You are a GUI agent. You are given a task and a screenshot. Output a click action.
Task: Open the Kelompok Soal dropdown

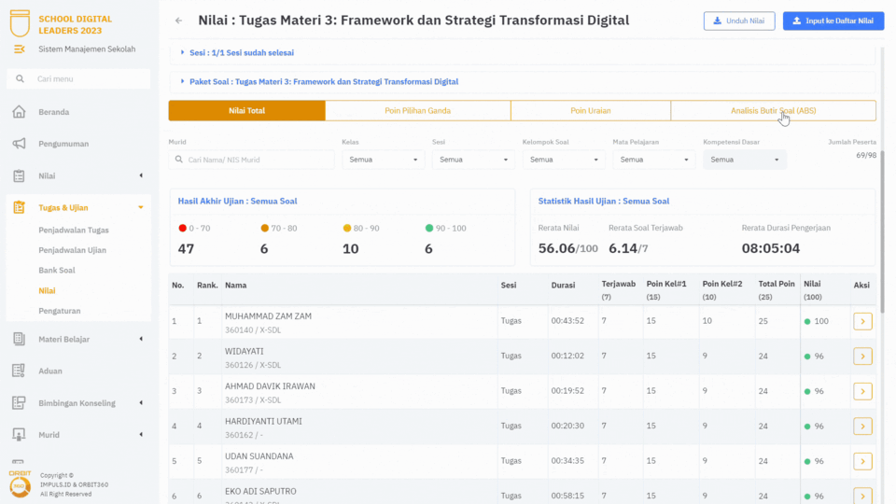pos(564,160)
